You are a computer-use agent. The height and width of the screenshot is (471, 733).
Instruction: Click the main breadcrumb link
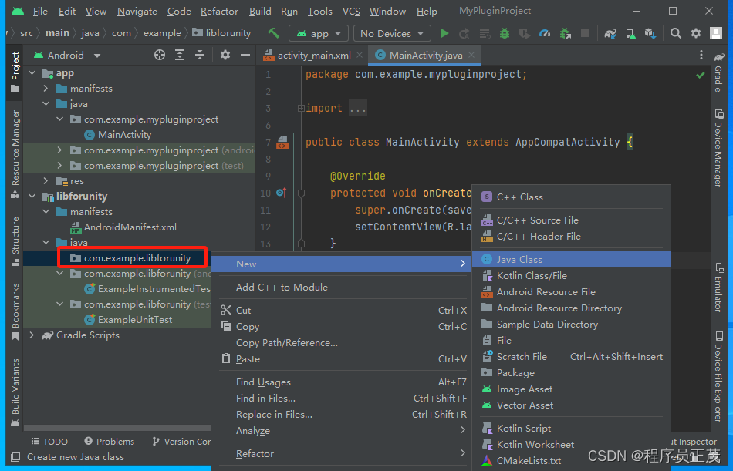[x=57, y=32]
